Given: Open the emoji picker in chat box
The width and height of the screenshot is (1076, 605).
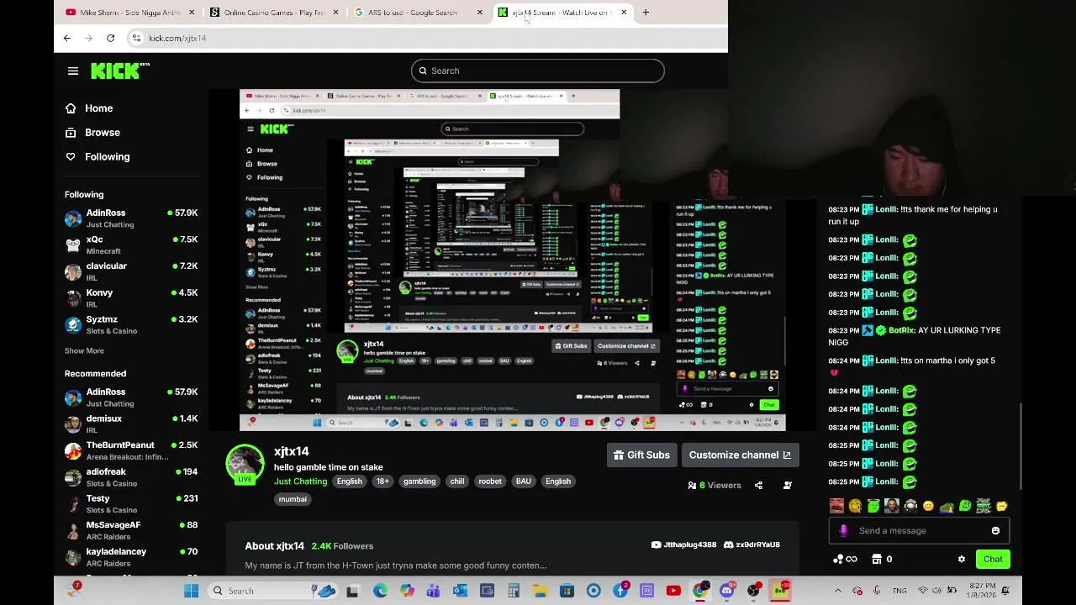Looking at the screenshot, I should pyautogui.click(x=995, y=531).
